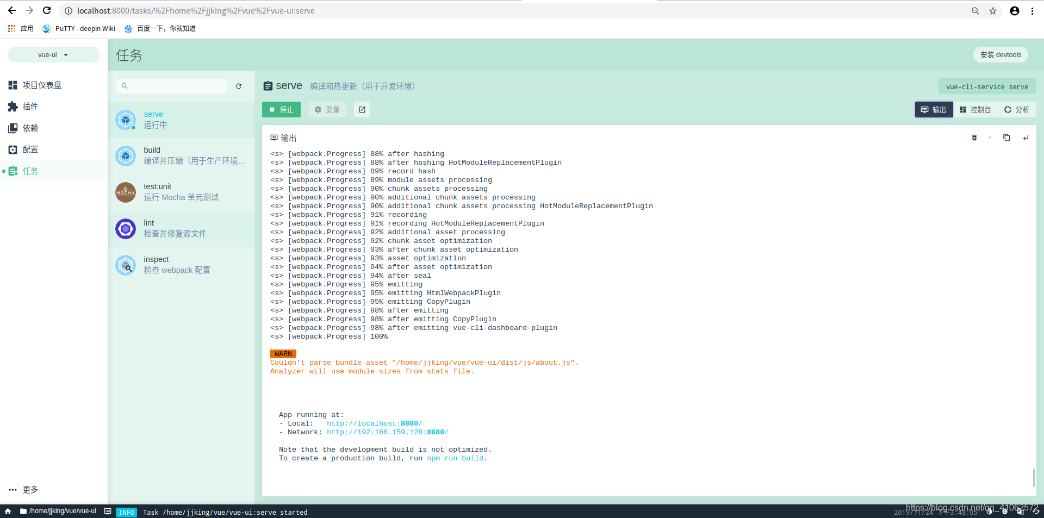Switch to the 控制台 dashboard tab
This screenshot has width=1044, height=518.
(x=975, y=110)
